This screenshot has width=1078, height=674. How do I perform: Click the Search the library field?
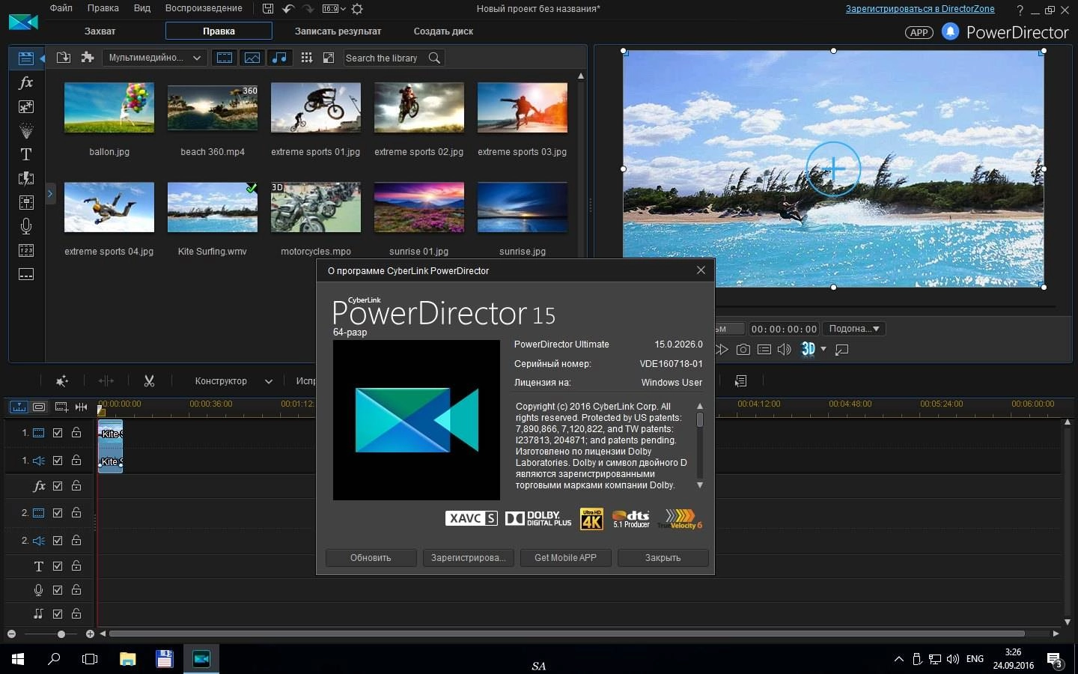[x=385, y=58]
